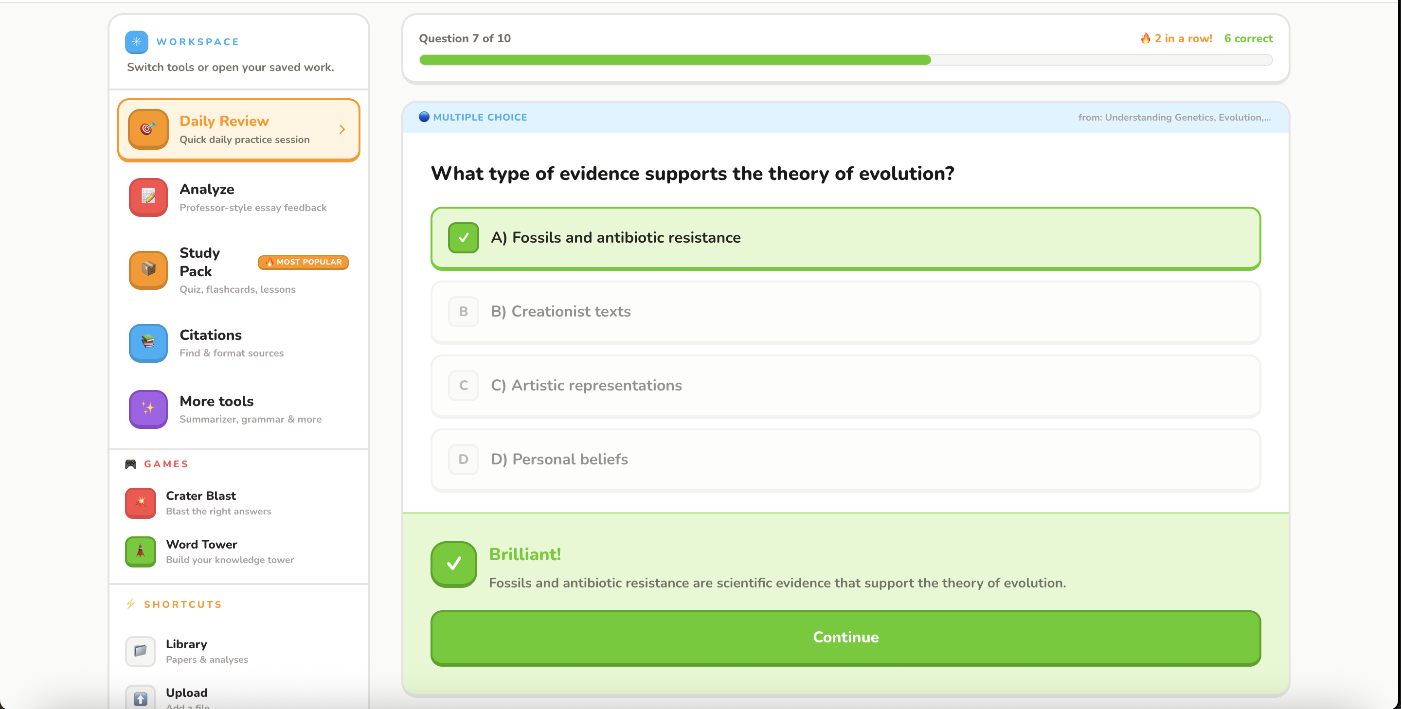
Task: Open the source Understanding Genetics, Evolution link
Action: [x=1174, y=118]
